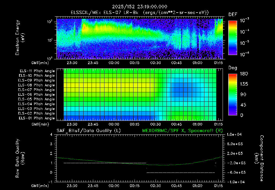Select the ELS-08 Pitch Angle row label

tap(37, 85)
